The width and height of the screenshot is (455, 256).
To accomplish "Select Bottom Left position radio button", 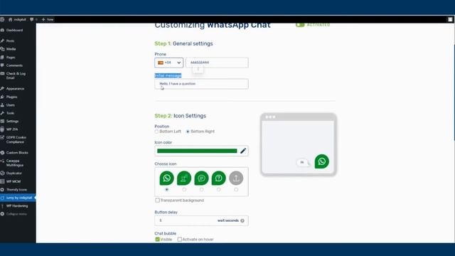I will point(156,132).
